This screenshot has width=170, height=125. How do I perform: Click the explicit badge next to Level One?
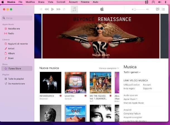pos(86,96)
